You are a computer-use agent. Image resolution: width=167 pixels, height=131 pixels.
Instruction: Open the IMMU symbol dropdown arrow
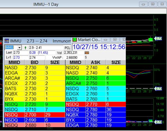[x=19, y=48]
